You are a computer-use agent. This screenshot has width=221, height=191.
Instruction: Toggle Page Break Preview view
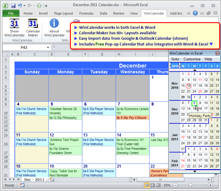pyautogui.click(x=158, y=185)
